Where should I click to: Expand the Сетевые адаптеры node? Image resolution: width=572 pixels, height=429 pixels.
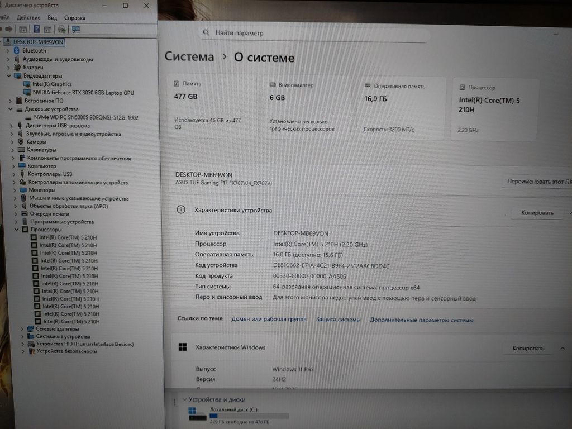[x=22, y=329]
